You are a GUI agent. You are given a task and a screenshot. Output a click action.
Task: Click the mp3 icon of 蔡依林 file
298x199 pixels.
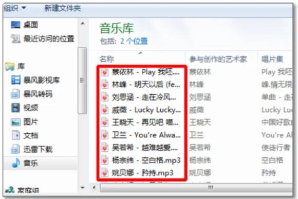point(105,72)
